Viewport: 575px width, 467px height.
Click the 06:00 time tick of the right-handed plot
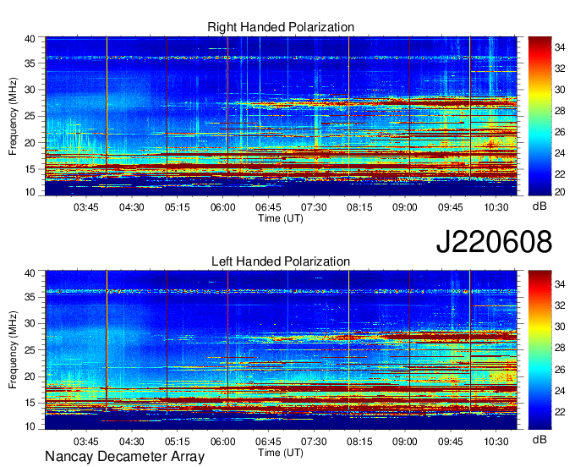(x=222, y=207)
